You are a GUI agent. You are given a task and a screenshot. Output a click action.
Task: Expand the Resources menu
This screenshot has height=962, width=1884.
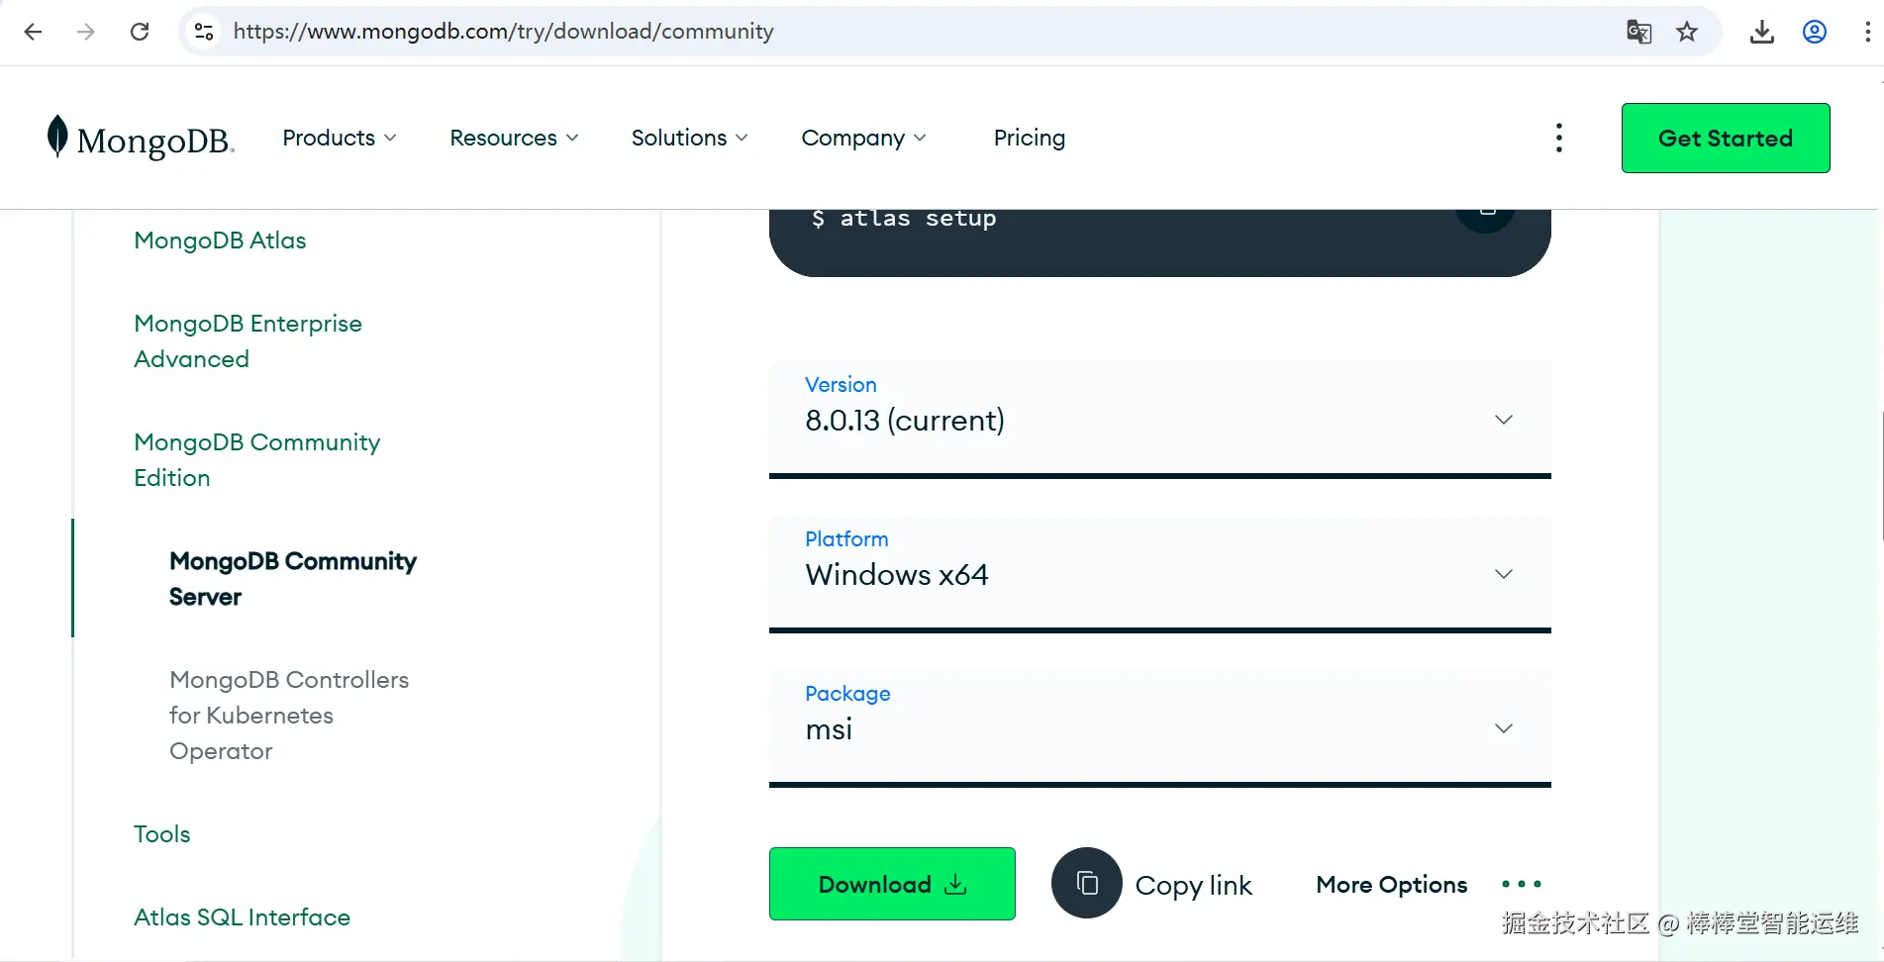(x=514, y=138)
